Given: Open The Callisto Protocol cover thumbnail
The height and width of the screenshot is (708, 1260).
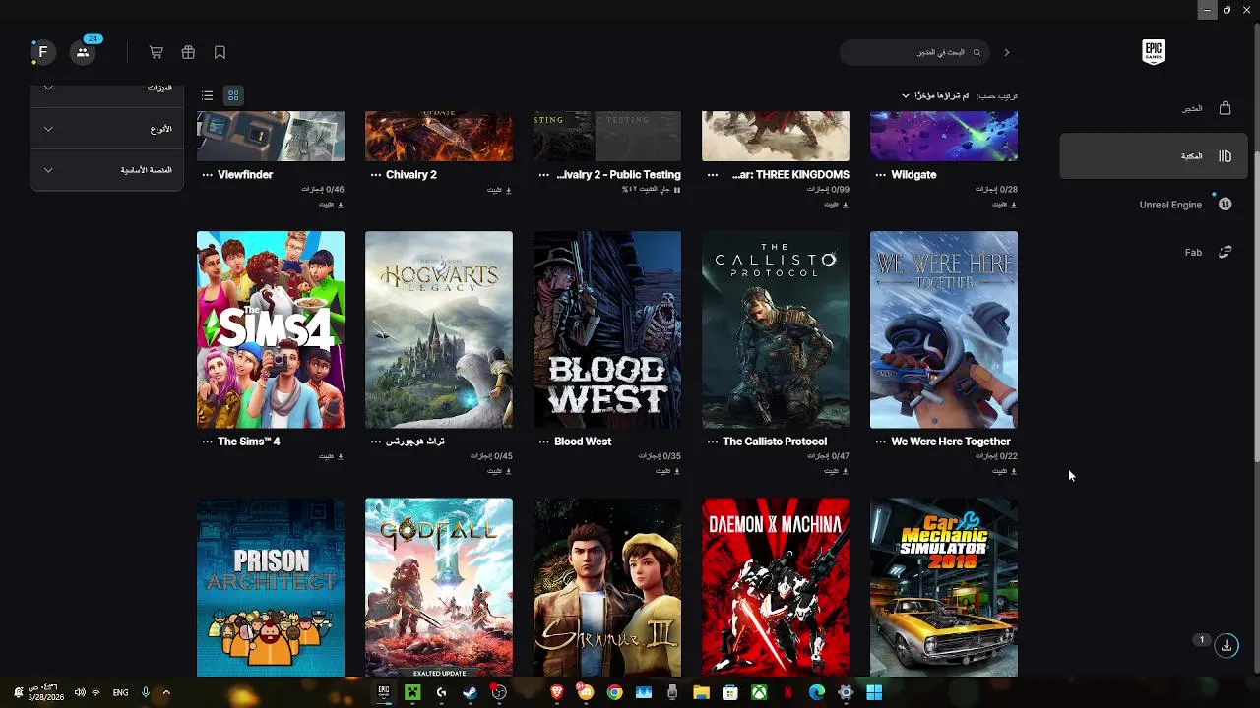Looking at the screenshot, I should [x=776, y=329].
